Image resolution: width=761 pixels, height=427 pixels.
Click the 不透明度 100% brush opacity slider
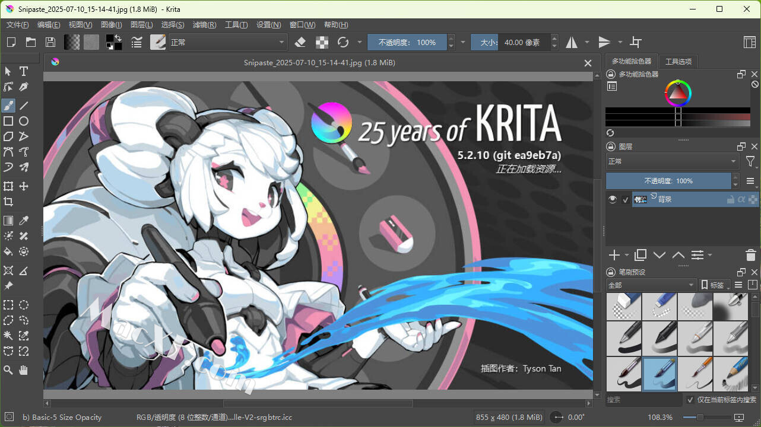407,42
